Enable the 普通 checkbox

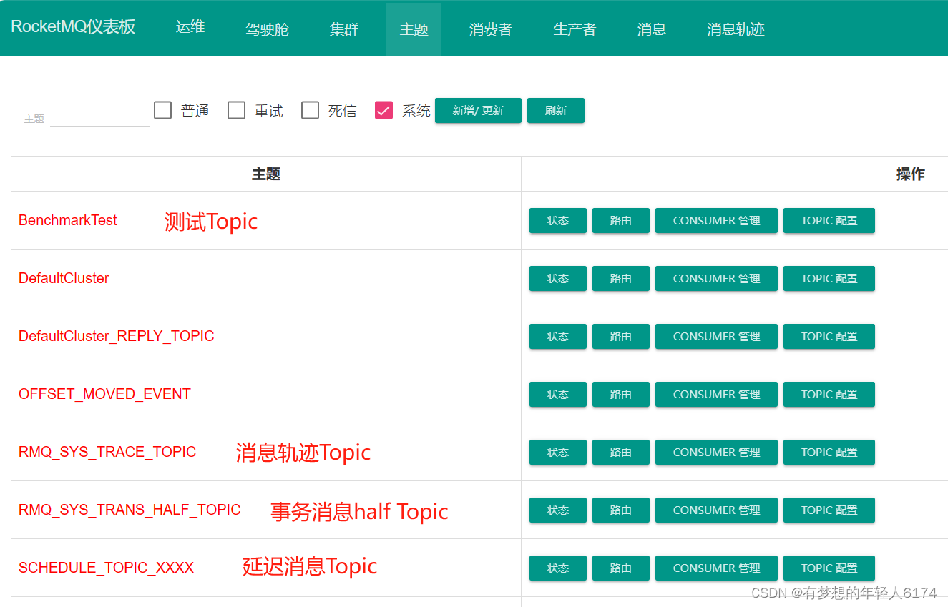(x=163, y=110)
